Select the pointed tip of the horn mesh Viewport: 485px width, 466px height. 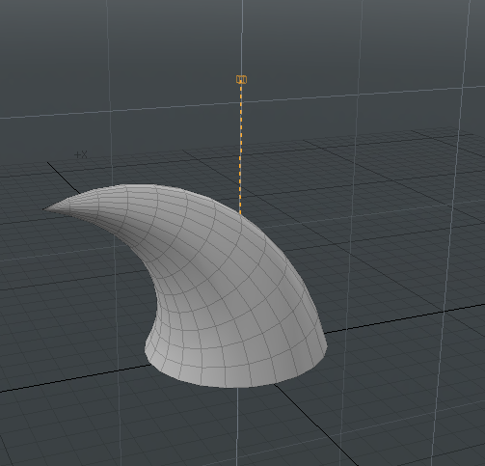point(46,208)
